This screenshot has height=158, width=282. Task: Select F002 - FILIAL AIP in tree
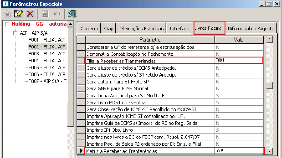(x=47, y=47)
